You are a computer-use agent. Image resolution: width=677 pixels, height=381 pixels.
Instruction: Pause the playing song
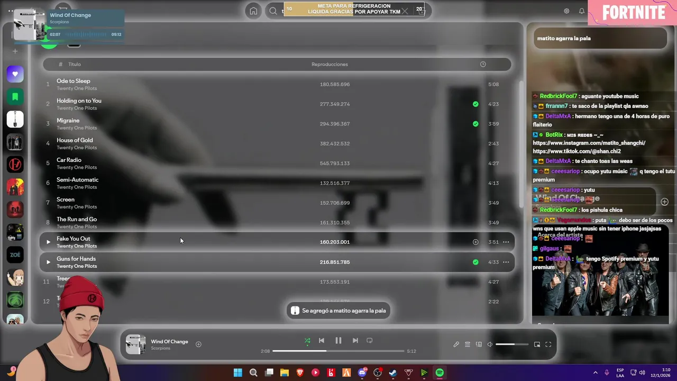(338, 341)
